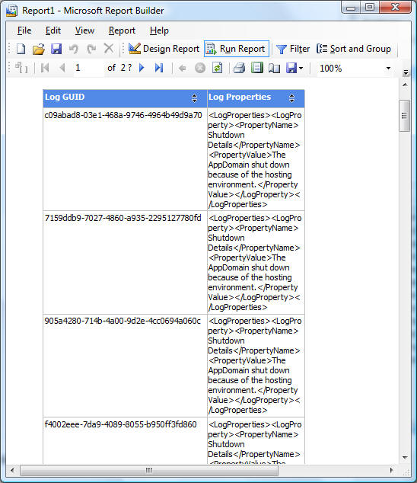This screenshot has height=483, width=417.
Task: Expand toolbar overflow options arrow
Action: coord(406,72)
